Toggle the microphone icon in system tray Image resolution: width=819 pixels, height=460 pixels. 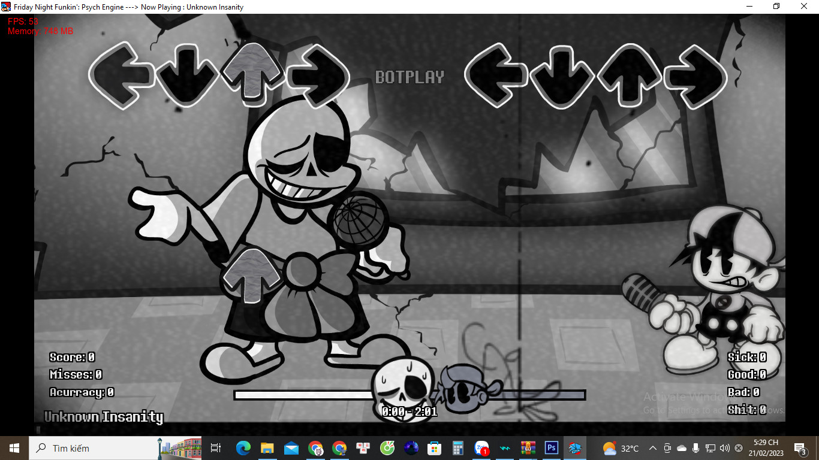tap(695, 448)
